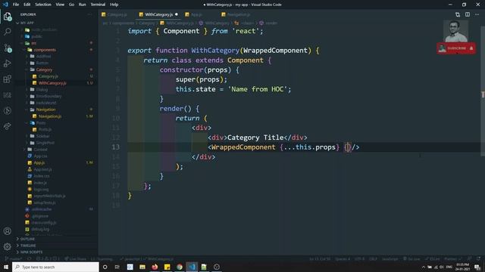Viewport: 485px width, 272px height.
Task: Open the Terminal menu
Action: (x=98, y=5)
